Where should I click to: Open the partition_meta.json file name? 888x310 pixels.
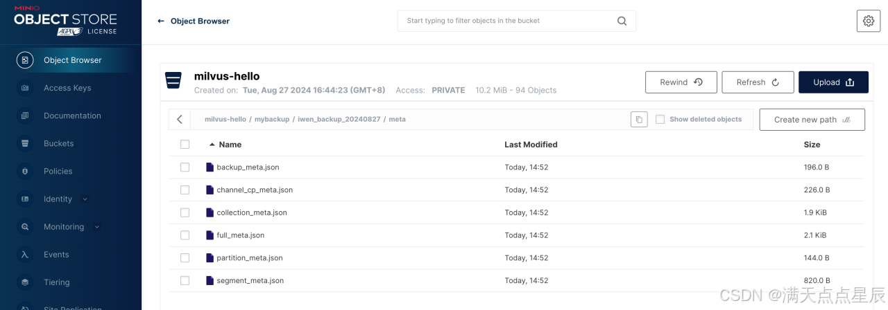point(250,258)
